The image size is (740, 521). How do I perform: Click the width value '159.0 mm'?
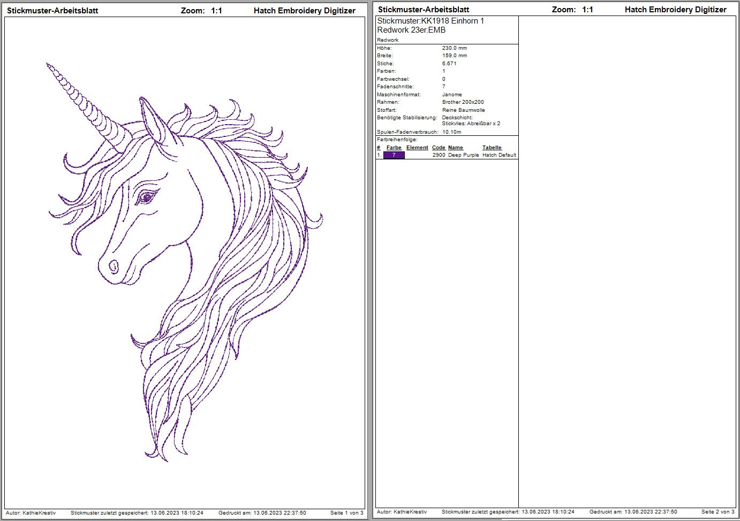tap(455, 56)
